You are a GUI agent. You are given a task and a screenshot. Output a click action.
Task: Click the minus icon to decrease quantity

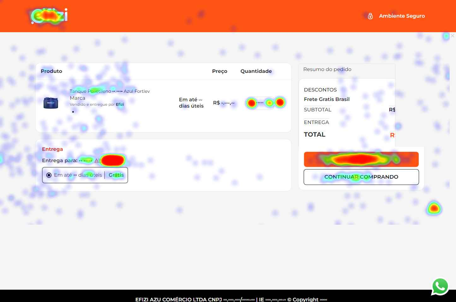[x=252, y=103]
